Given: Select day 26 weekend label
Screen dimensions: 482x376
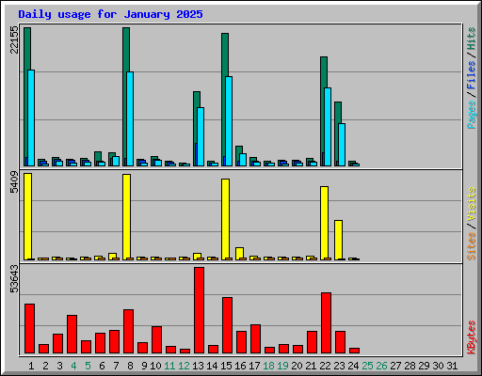Looking at the screenshot, I should point(381,366).
